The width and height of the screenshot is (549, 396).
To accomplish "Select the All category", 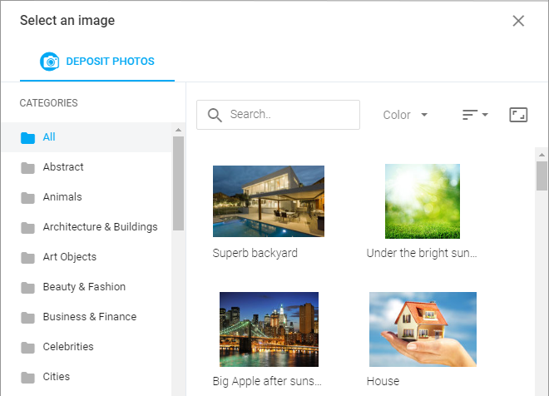I will [87, 137].
